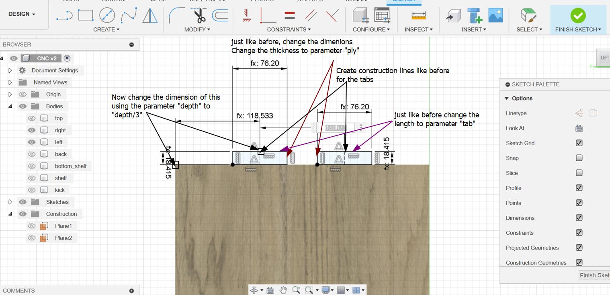Image resolution: width=610 pixels, height=295 pixels.
Task: Click the green Finish Sketch checkmark
Action: pyautogui.click(x=578, y=15)
